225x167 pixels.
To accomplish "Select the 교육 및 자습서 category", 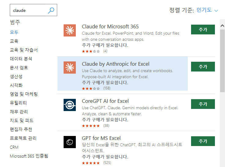I will (24, 50).
